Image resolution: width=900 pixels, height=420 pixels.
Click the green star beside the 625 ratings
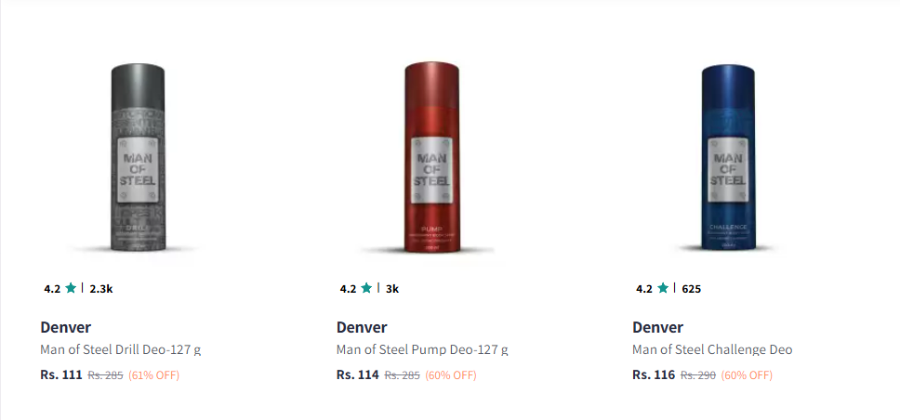663,288
